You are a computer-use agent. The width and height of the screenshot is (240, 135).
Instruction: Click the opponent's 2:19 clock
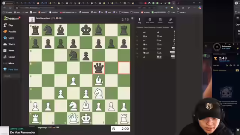click(125, 19)
